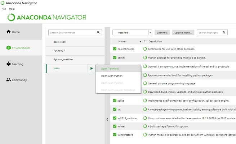Screen dimensions: 236x144
Task: Go to the Home section
Action: [x=21, y=32]
